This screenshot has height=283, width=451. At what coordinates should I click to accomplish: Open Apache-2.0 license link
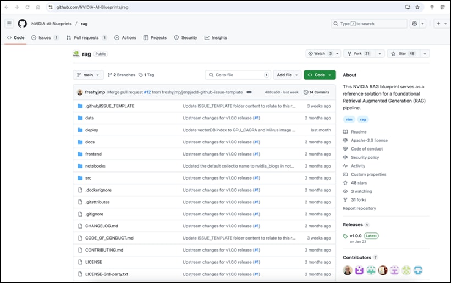click(369, 141)
